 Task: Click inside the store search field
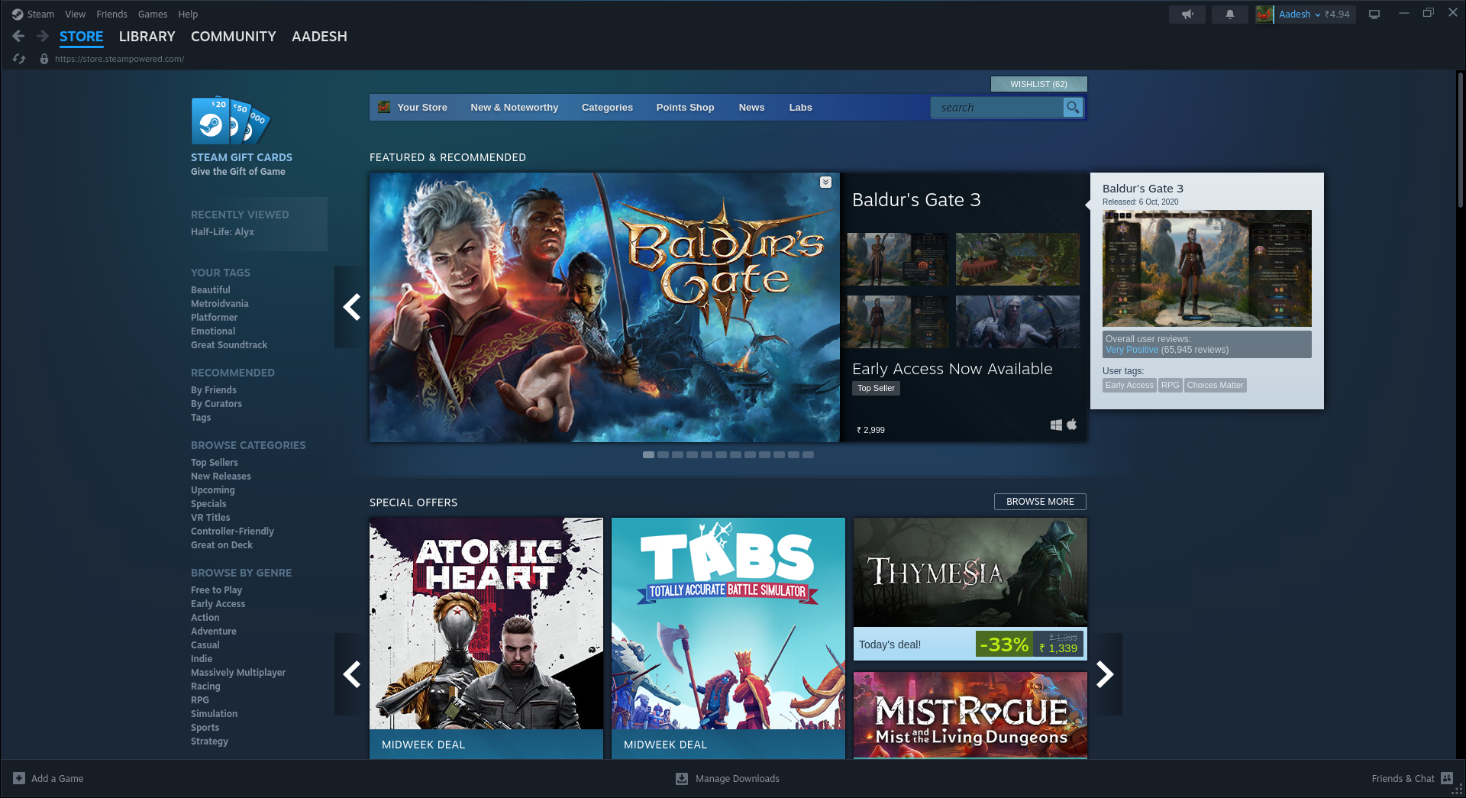(x=993, y=108)
